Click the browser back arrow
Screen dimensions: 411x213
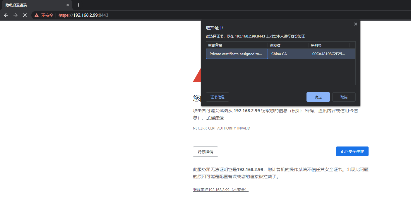tap(6, 15)
